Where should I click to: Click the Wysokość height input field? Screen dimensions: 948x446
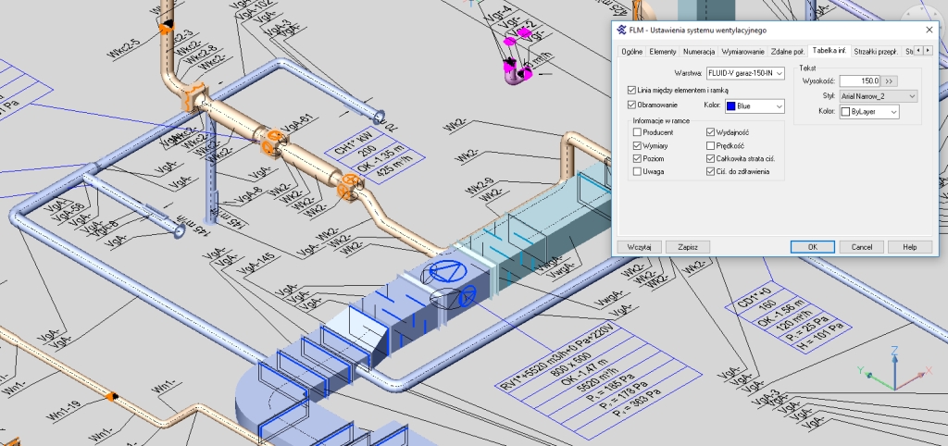click(859, 81)
